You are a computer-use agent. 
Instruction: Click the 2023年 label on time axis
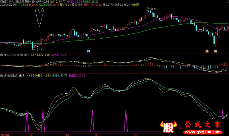click(5, 135)
